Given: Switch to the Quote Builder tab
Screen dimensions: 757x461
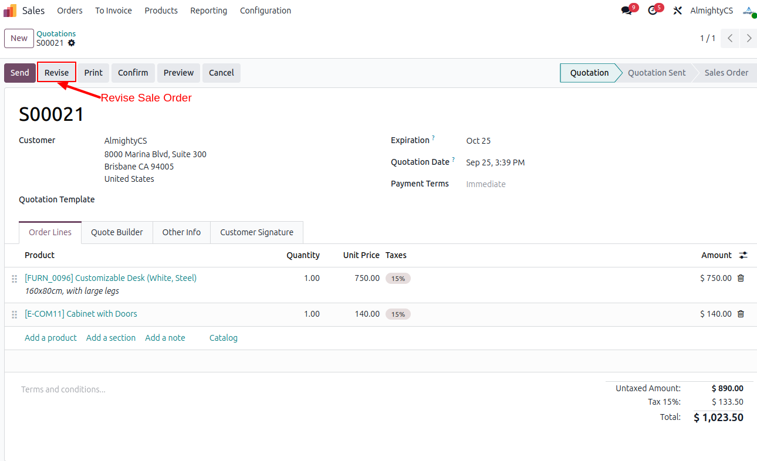Looking at the screenshot, I should pos(117,232).
